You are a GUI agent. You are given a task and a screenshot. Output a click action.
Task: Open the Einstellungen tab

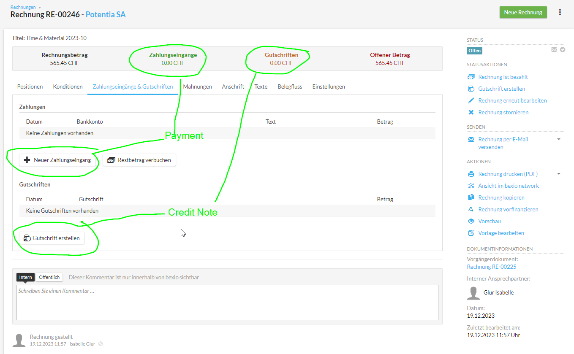click(329, 86)
